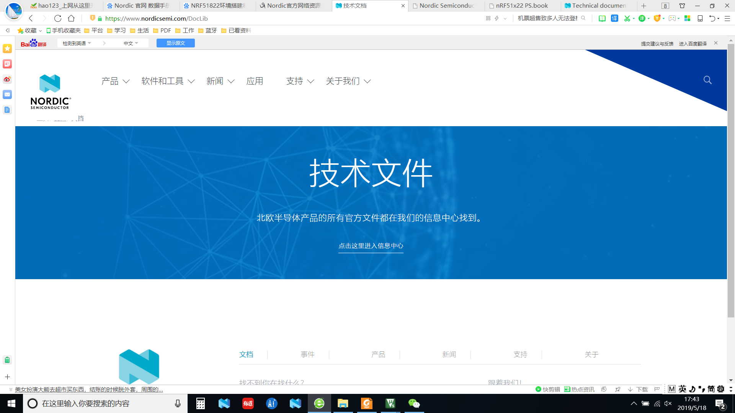Follow the 点击这里进入信息中心 link
The image size is (735, 413).
coord(371,246)
